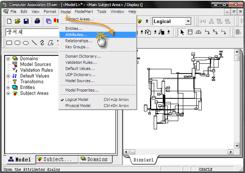Select Transforms in the tree

coord(32,82)
